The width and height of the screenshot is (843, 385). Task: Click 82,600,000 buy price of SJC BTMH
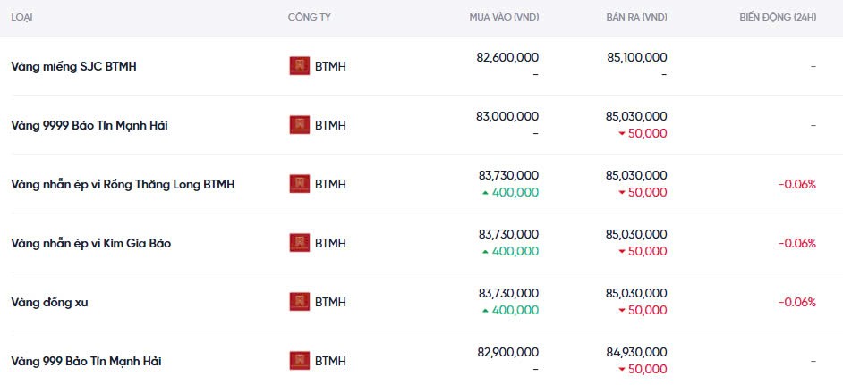[507, 57]
